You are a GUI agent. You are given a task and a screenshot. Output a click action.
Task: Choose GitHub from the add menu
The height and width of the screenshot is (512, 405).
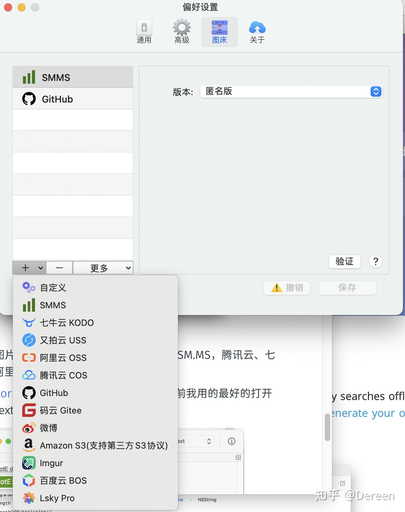click(x=95, y=393)
